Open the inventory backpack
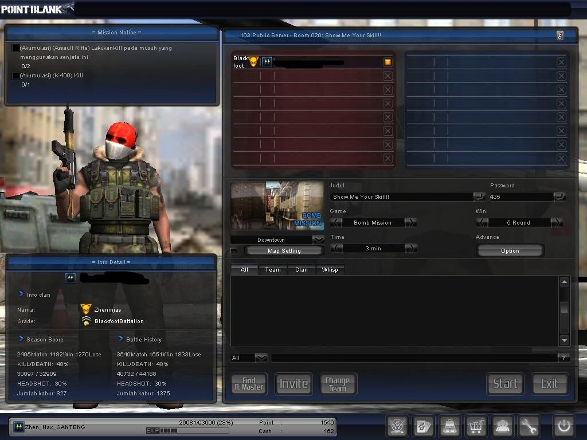Viewport: 587px width, 440px height. [x=449, y=426]
